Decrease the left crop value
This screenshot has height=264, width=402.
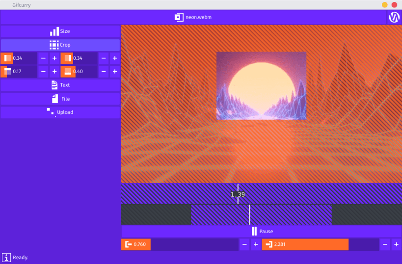click(x=43, y=58)
